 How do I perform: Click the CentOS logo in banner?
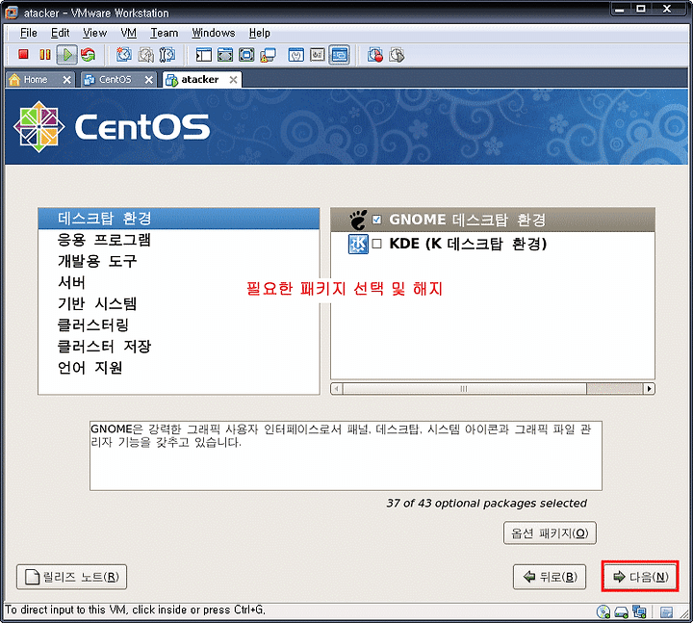coord(113,126)
